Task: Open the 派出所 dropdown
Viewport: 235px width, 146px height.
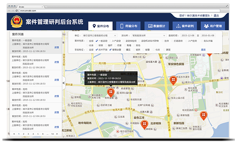Action: tap(149, 36)
